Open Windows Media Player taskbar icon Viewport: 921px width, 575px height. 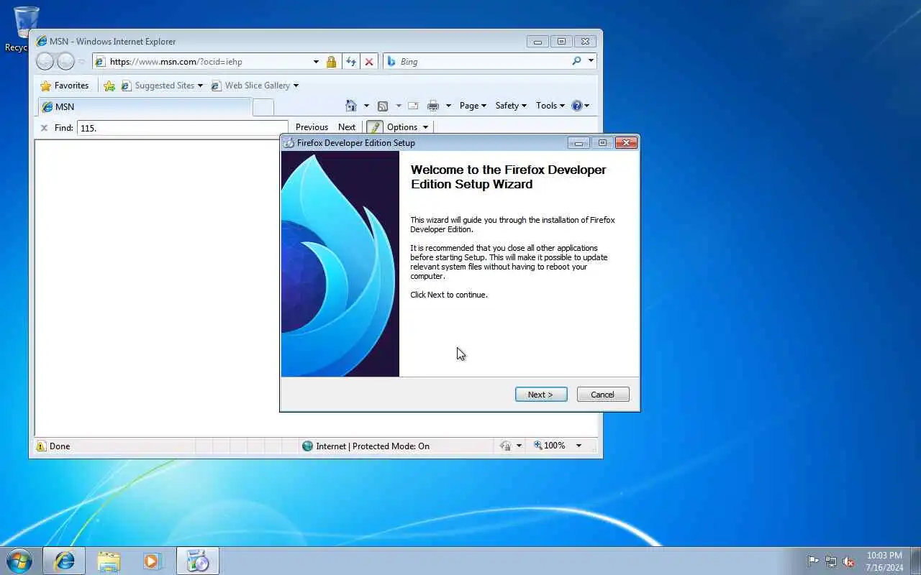click(x=152, y=561)
